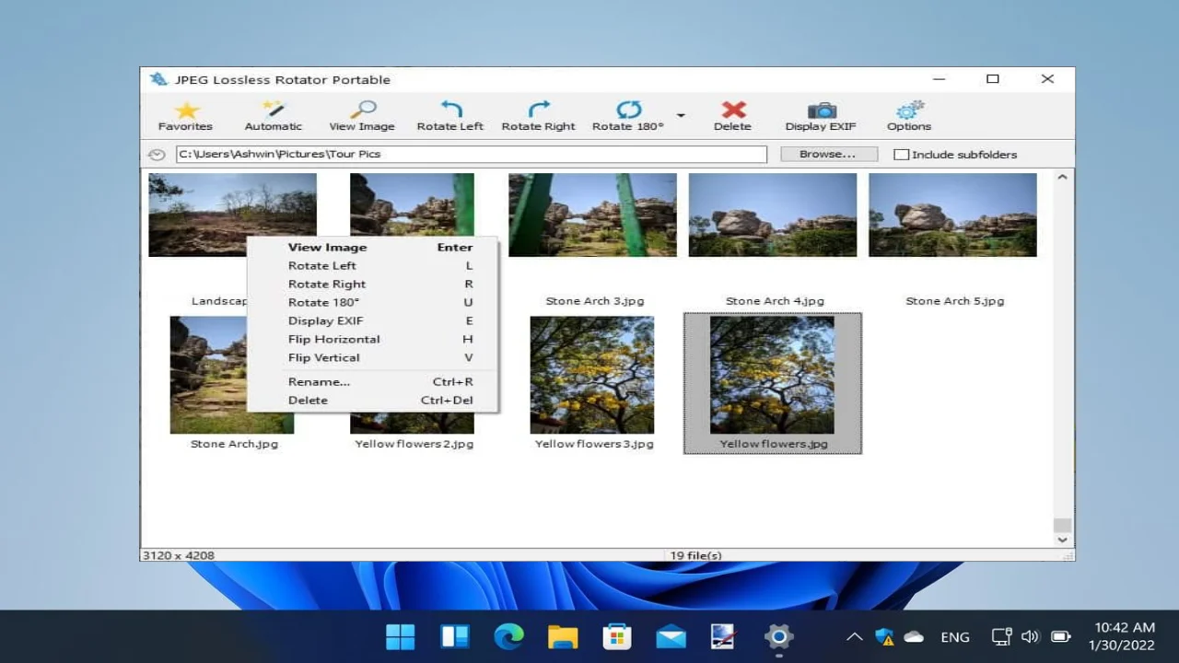
Task: Open Settings gear on taskbar
Action: pos(778,636)
